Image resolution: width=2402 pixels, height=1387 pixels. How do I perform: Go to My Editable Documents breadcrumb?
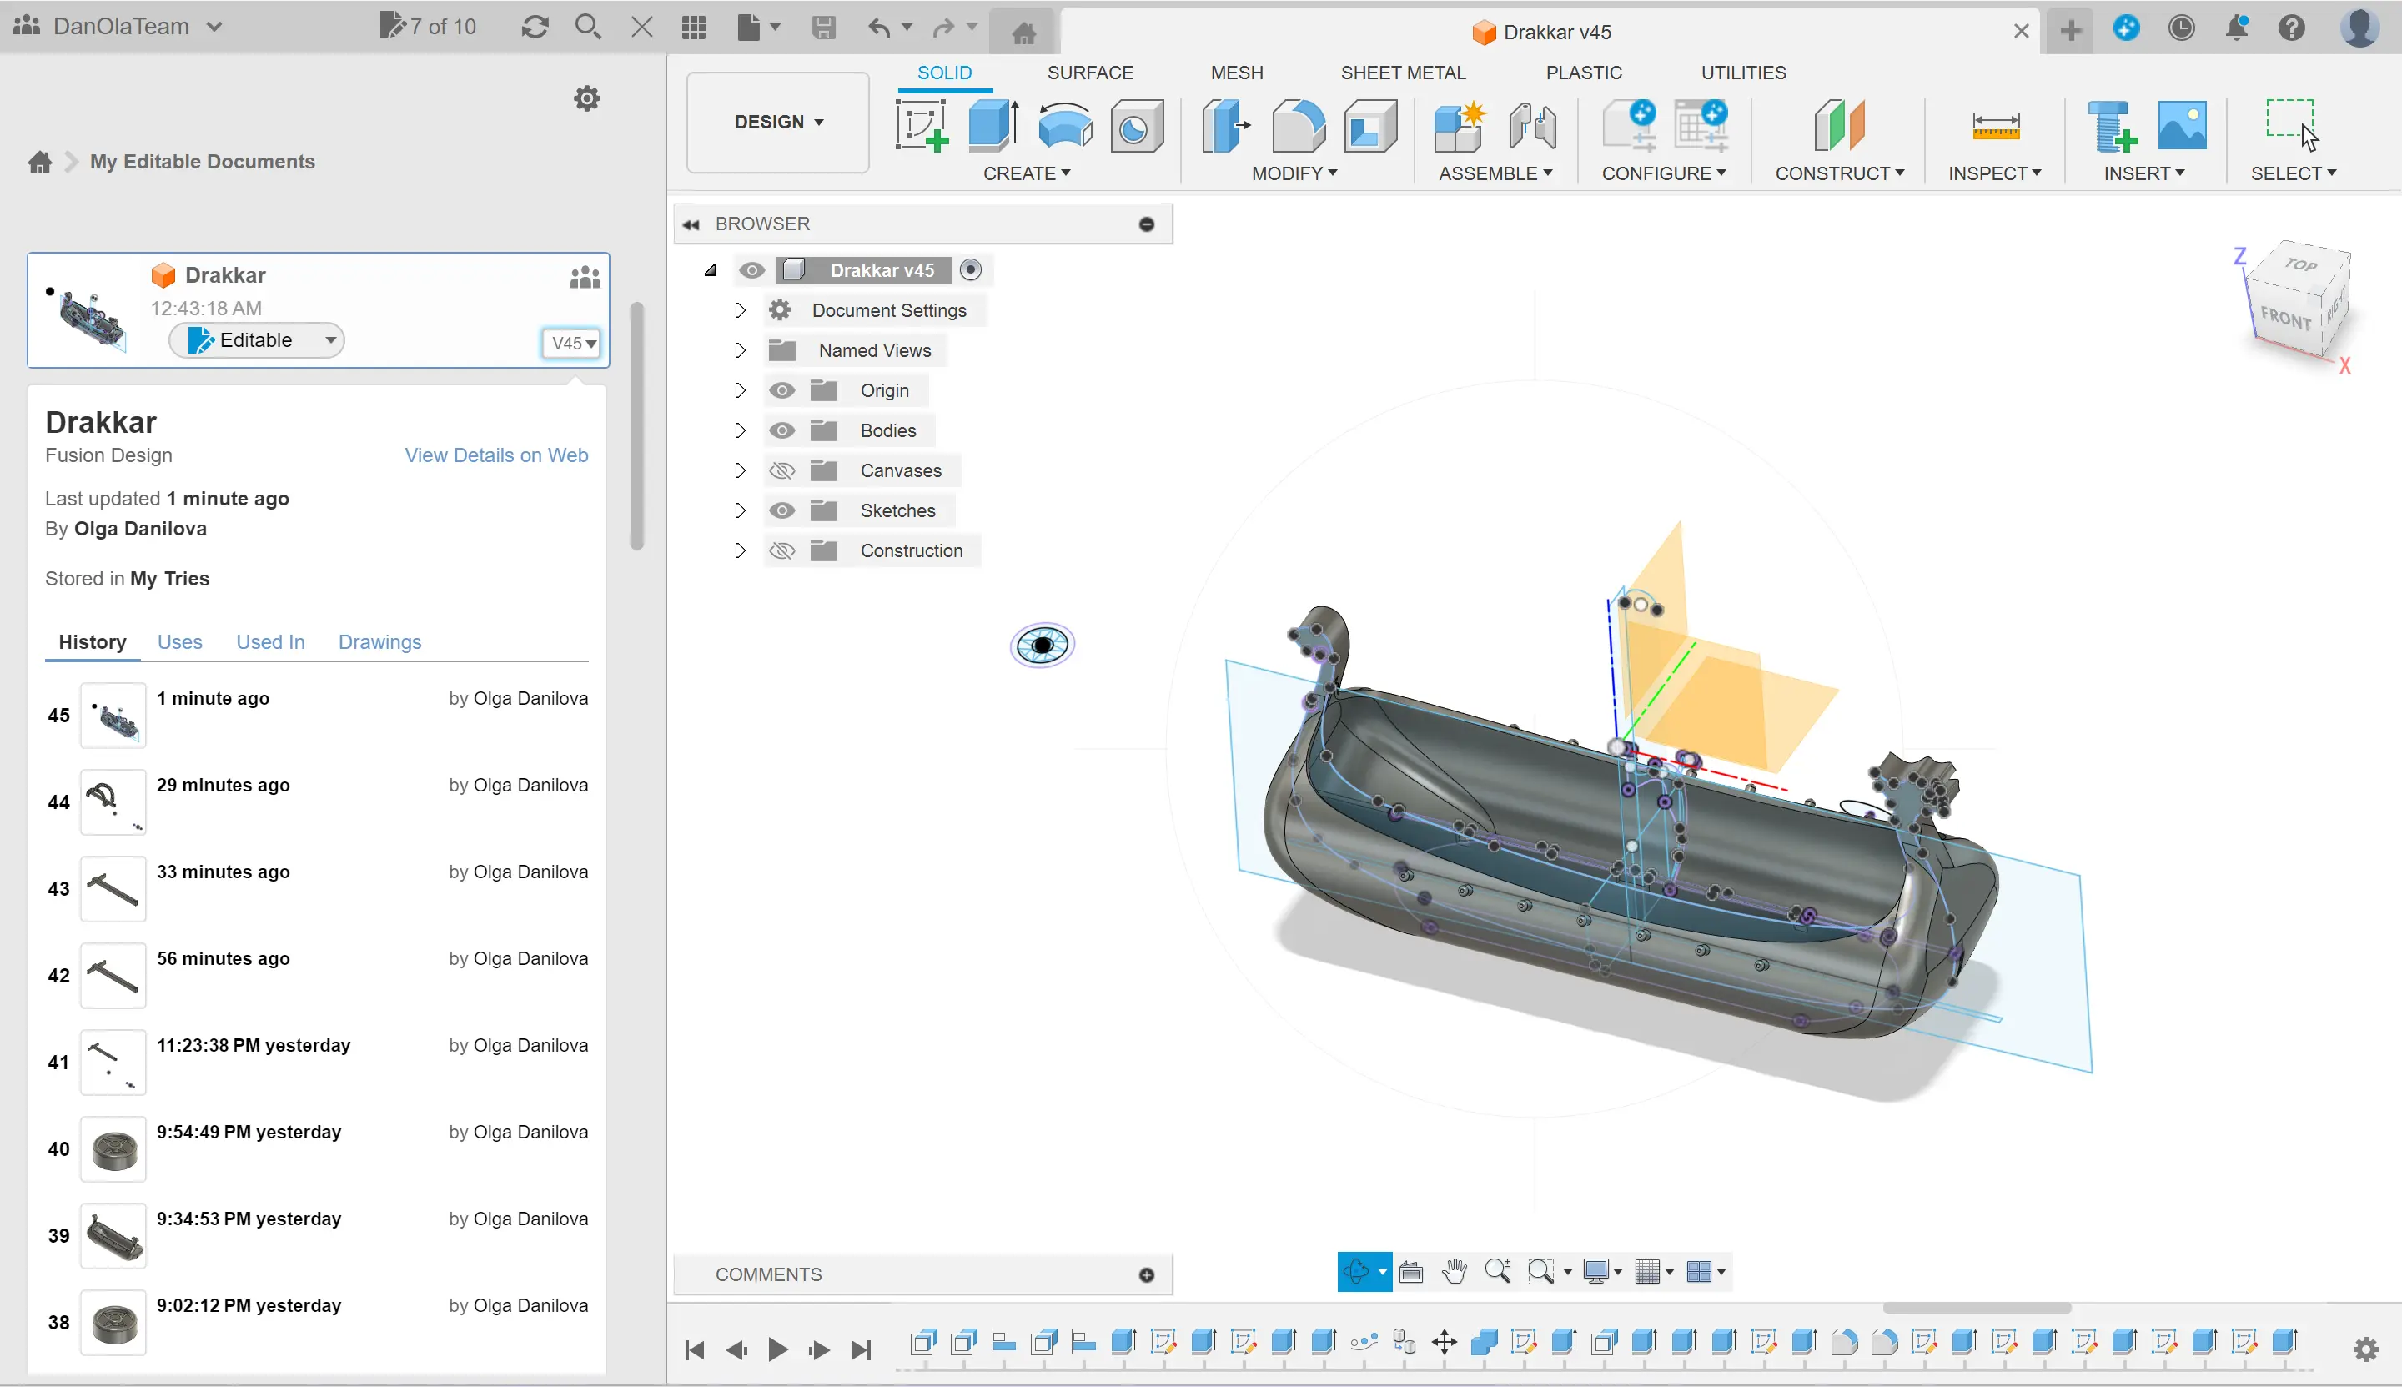click(202, 161)
